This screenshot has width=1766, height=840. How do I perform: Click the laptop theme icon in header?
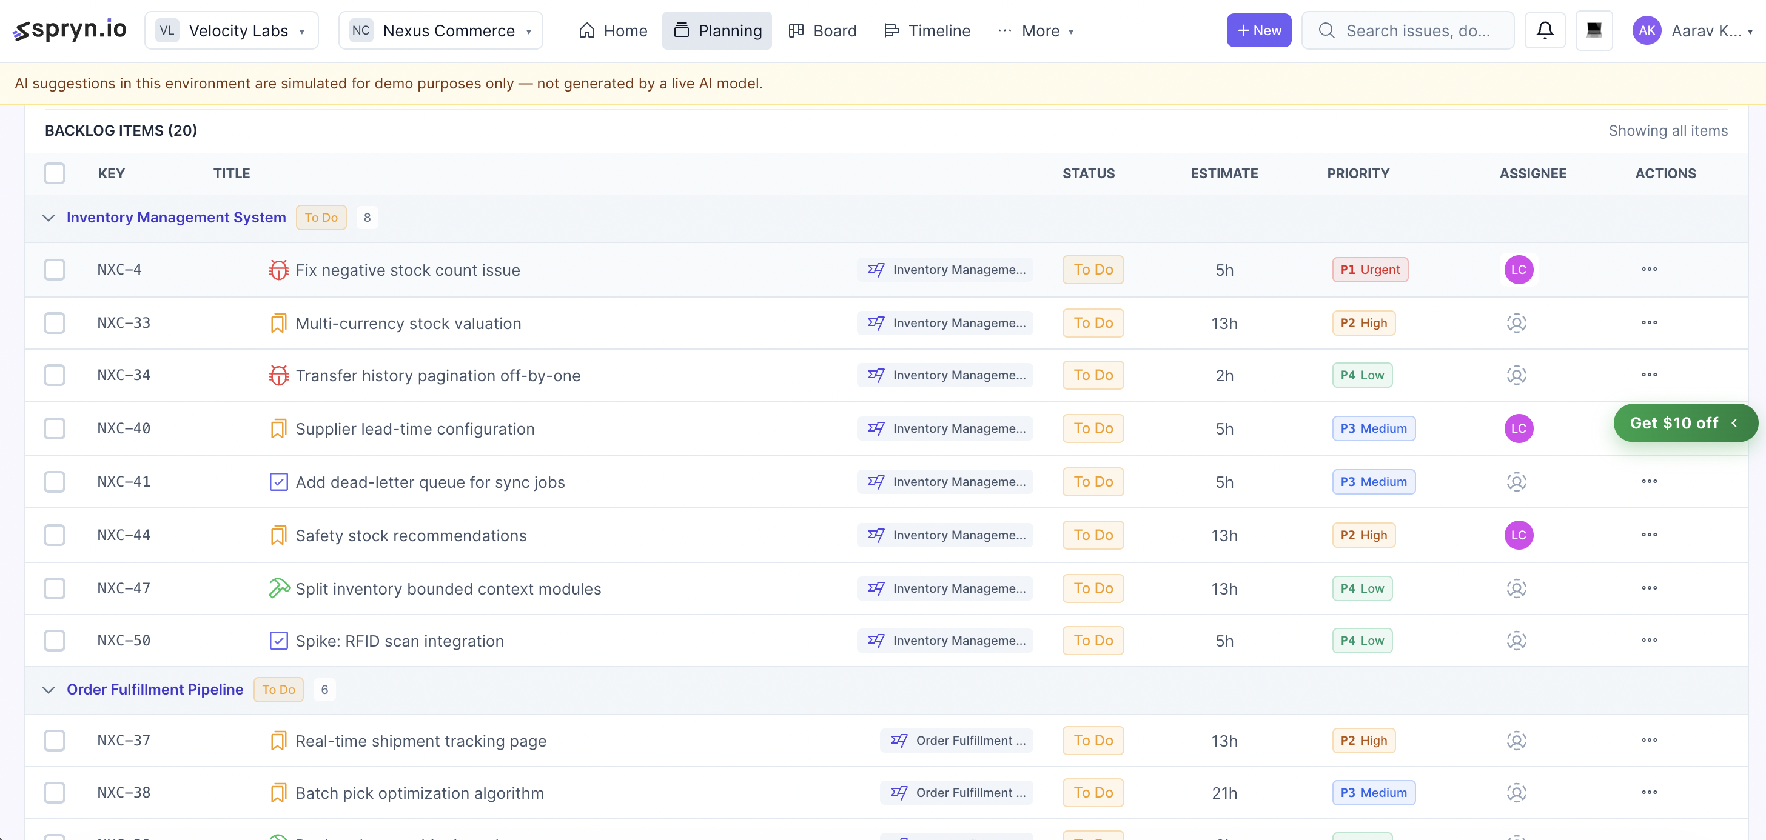(1594, 30)
